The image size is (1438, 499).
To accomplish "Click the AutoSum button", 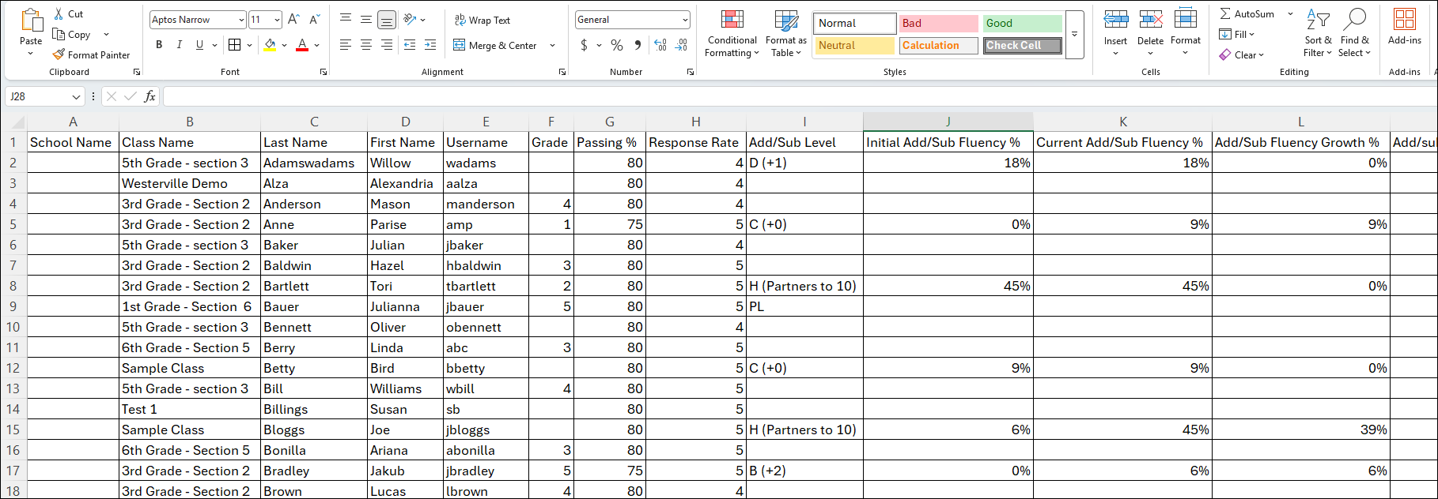I will pyautogui.click(x=1247, y=13).
